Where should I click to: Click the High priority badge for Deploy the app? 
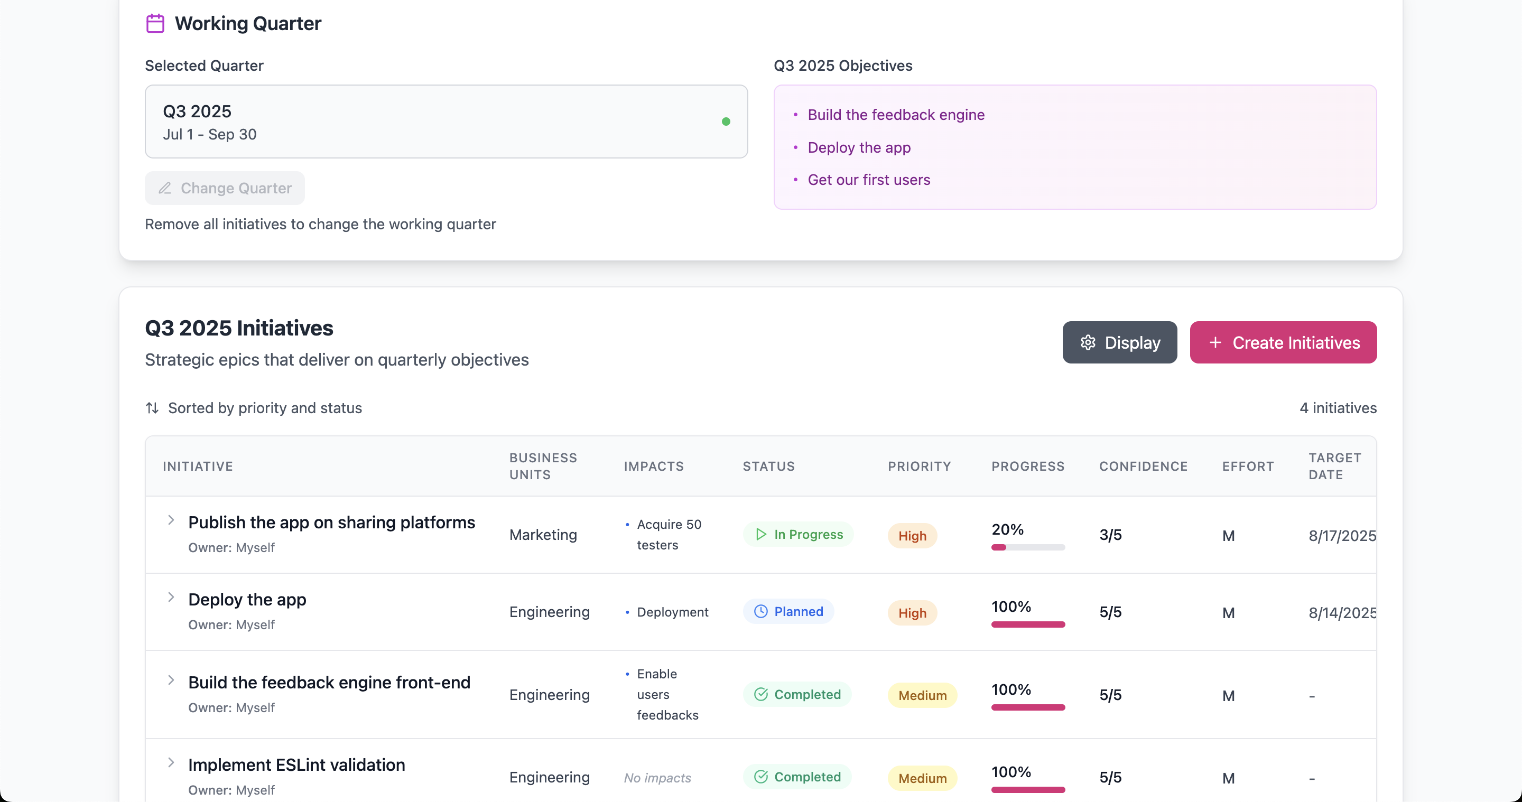click(912, 613)
